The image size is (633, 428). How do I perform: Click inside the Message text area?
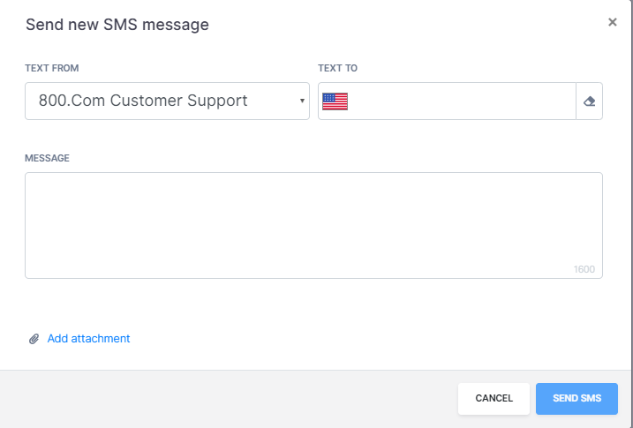(313, 226)
